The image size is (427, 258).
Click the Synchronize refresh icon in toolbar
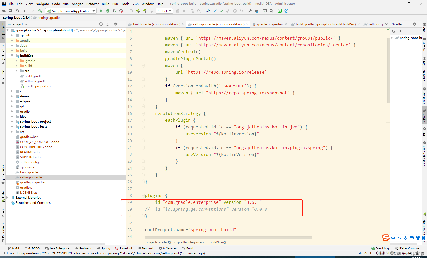tap(17, 11)
